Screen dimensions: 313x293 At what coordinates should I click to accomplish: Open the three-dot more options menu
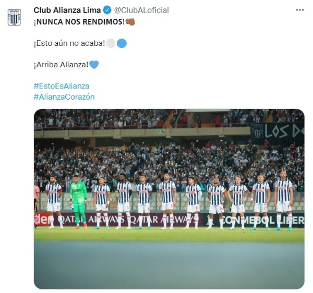[300, 10]
